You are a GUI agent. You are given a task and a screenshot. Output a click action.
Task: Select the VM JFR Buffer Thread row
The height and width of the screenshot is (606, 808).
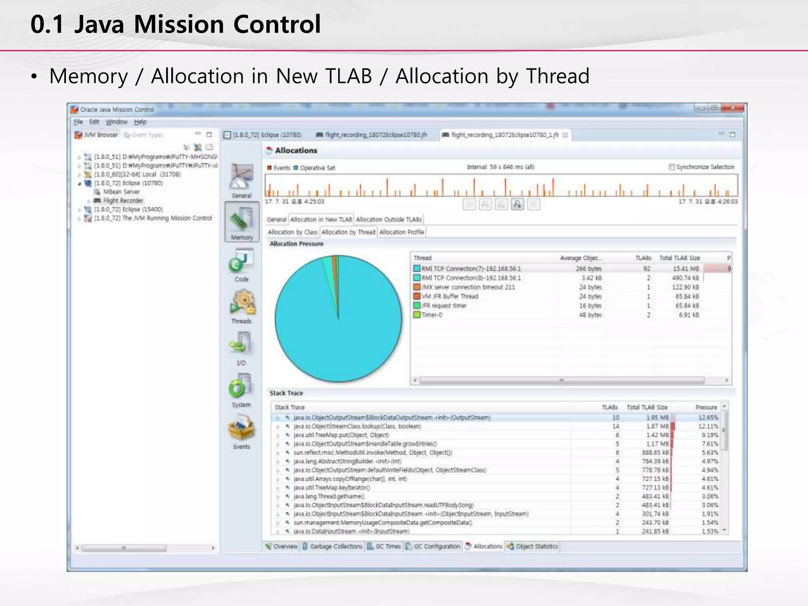(x=570, y=296)
